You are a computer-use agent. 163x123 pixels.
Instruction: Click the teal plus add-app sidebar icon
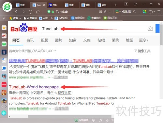4,113
